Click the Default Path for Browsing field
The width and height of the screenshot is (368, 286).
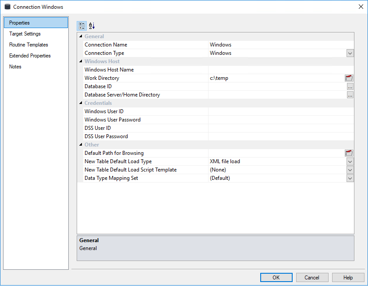tap(276, 153)
